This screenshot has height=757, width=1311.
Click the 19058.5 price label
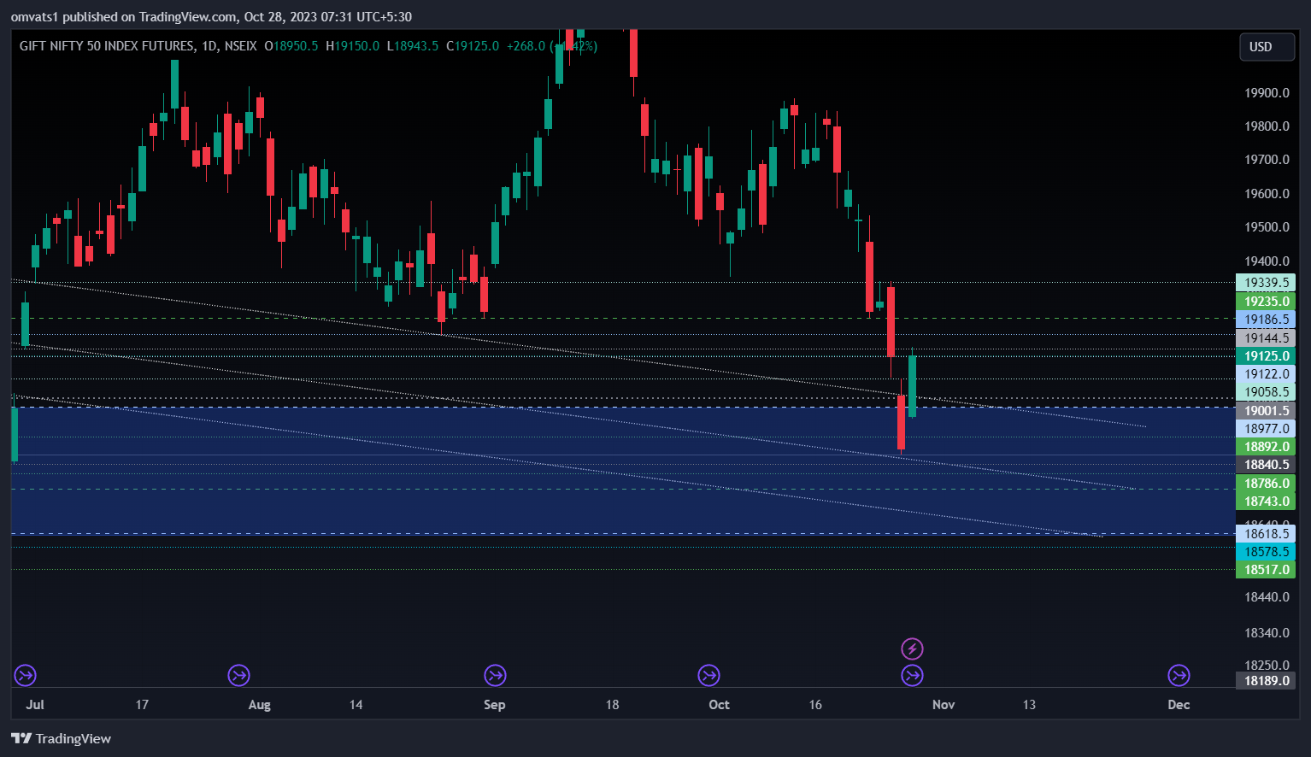pyautogui.click(x=1266, y=392)
